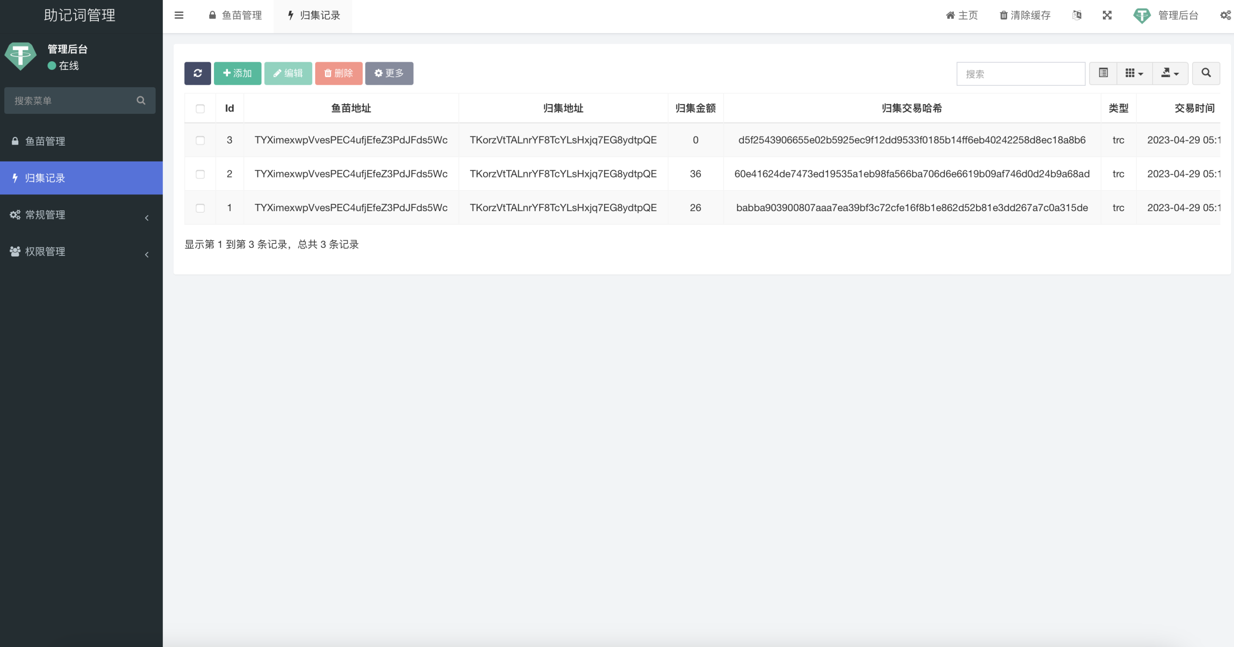Switch to the 鱼苗管理 top tab
The image size is (1234, 647).
coord(236,15)
